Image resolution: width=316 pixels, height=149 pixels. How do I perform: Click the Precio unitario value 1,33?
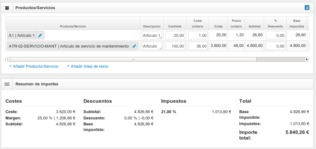[x=240, y=35]
